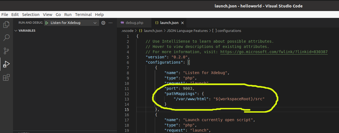Click the JSON Language Features breadcrumb
Viewport: 339px width, 133px height.
(187, 31)
